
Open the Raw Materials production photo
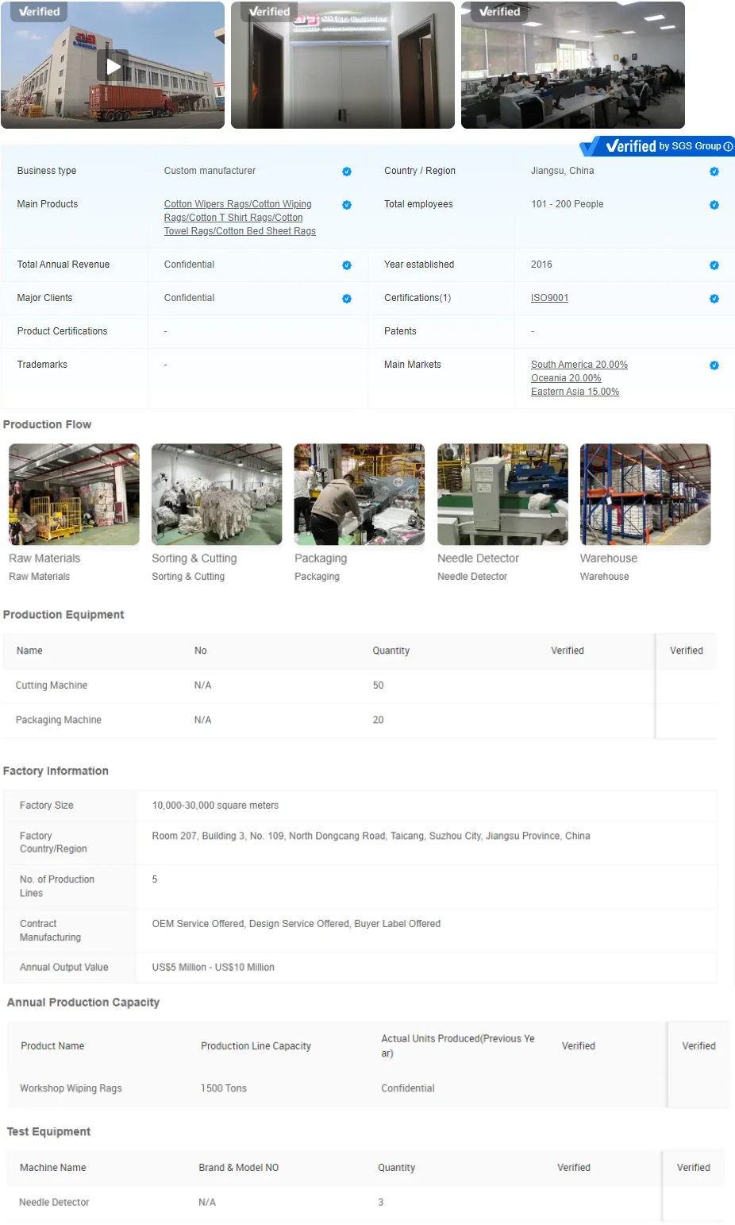[74, 494]
